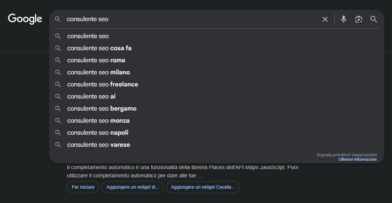Open image search with the camera icon
The width and height of the screenshot is (392, 203).
tap(358, 19)
